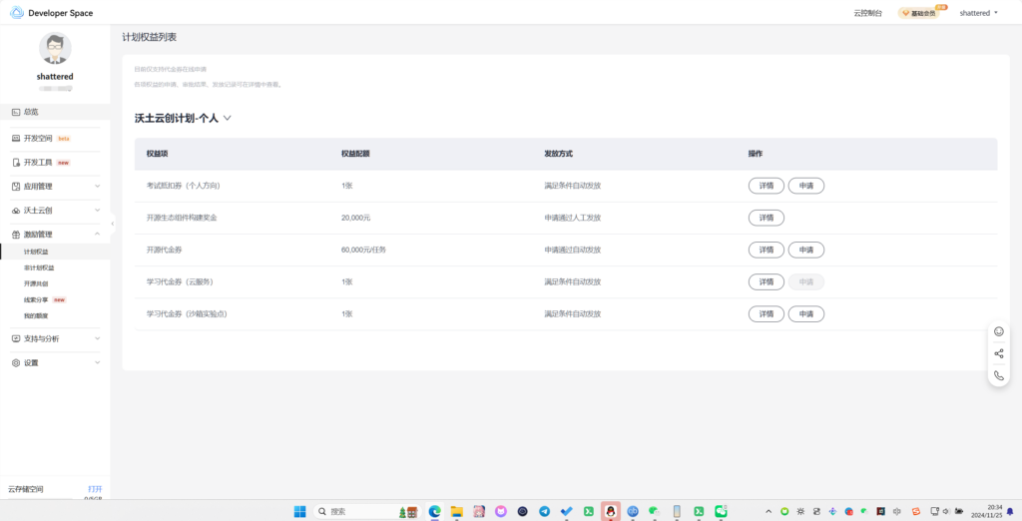Click the Developer Space cloud logo
Image resolution: width=1022 pixels, height=521 pixels.
[x=17, y=13]
